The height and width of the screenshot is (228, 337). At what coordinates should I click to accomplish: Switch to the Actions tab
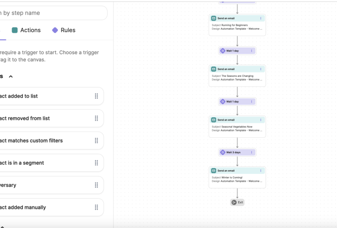click(x=26, y=30)
